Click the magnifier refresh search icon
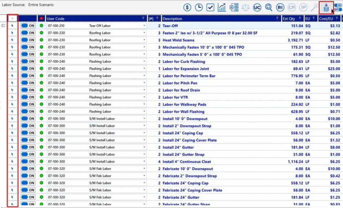The width and height of the screenshot is (343, 208). tap(269, 7)
